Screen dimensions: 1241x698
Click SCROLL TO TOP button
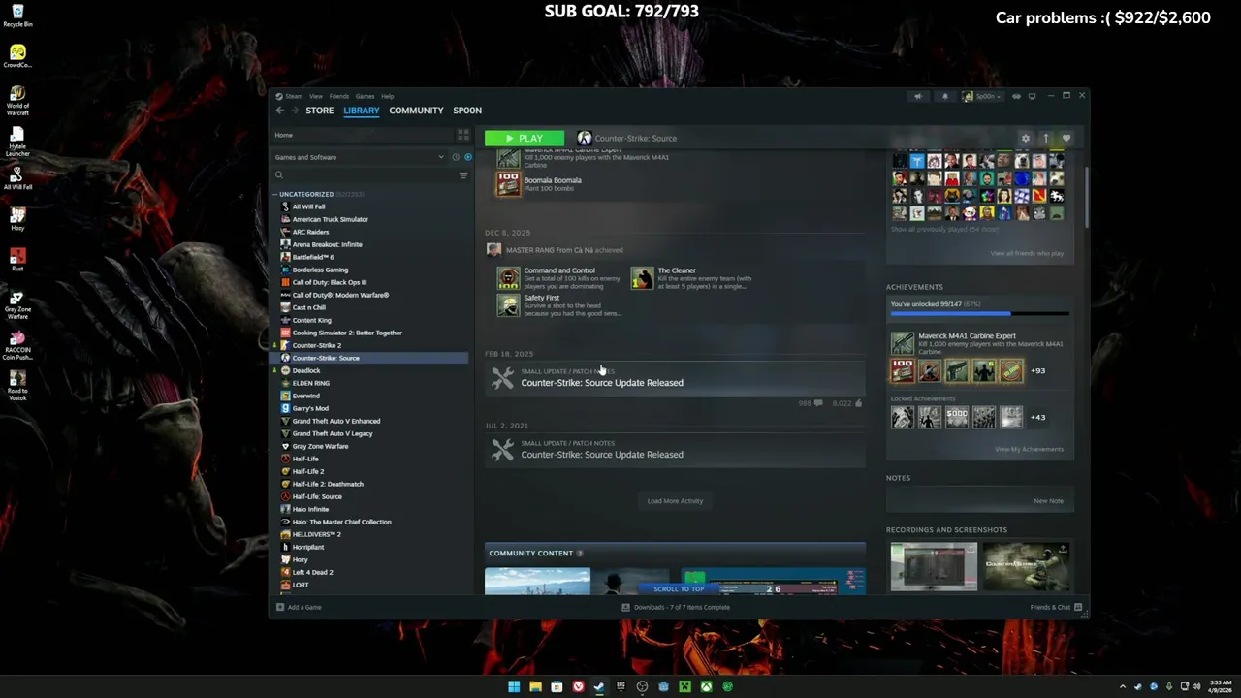pyautogui.click(x=679, y=588)
